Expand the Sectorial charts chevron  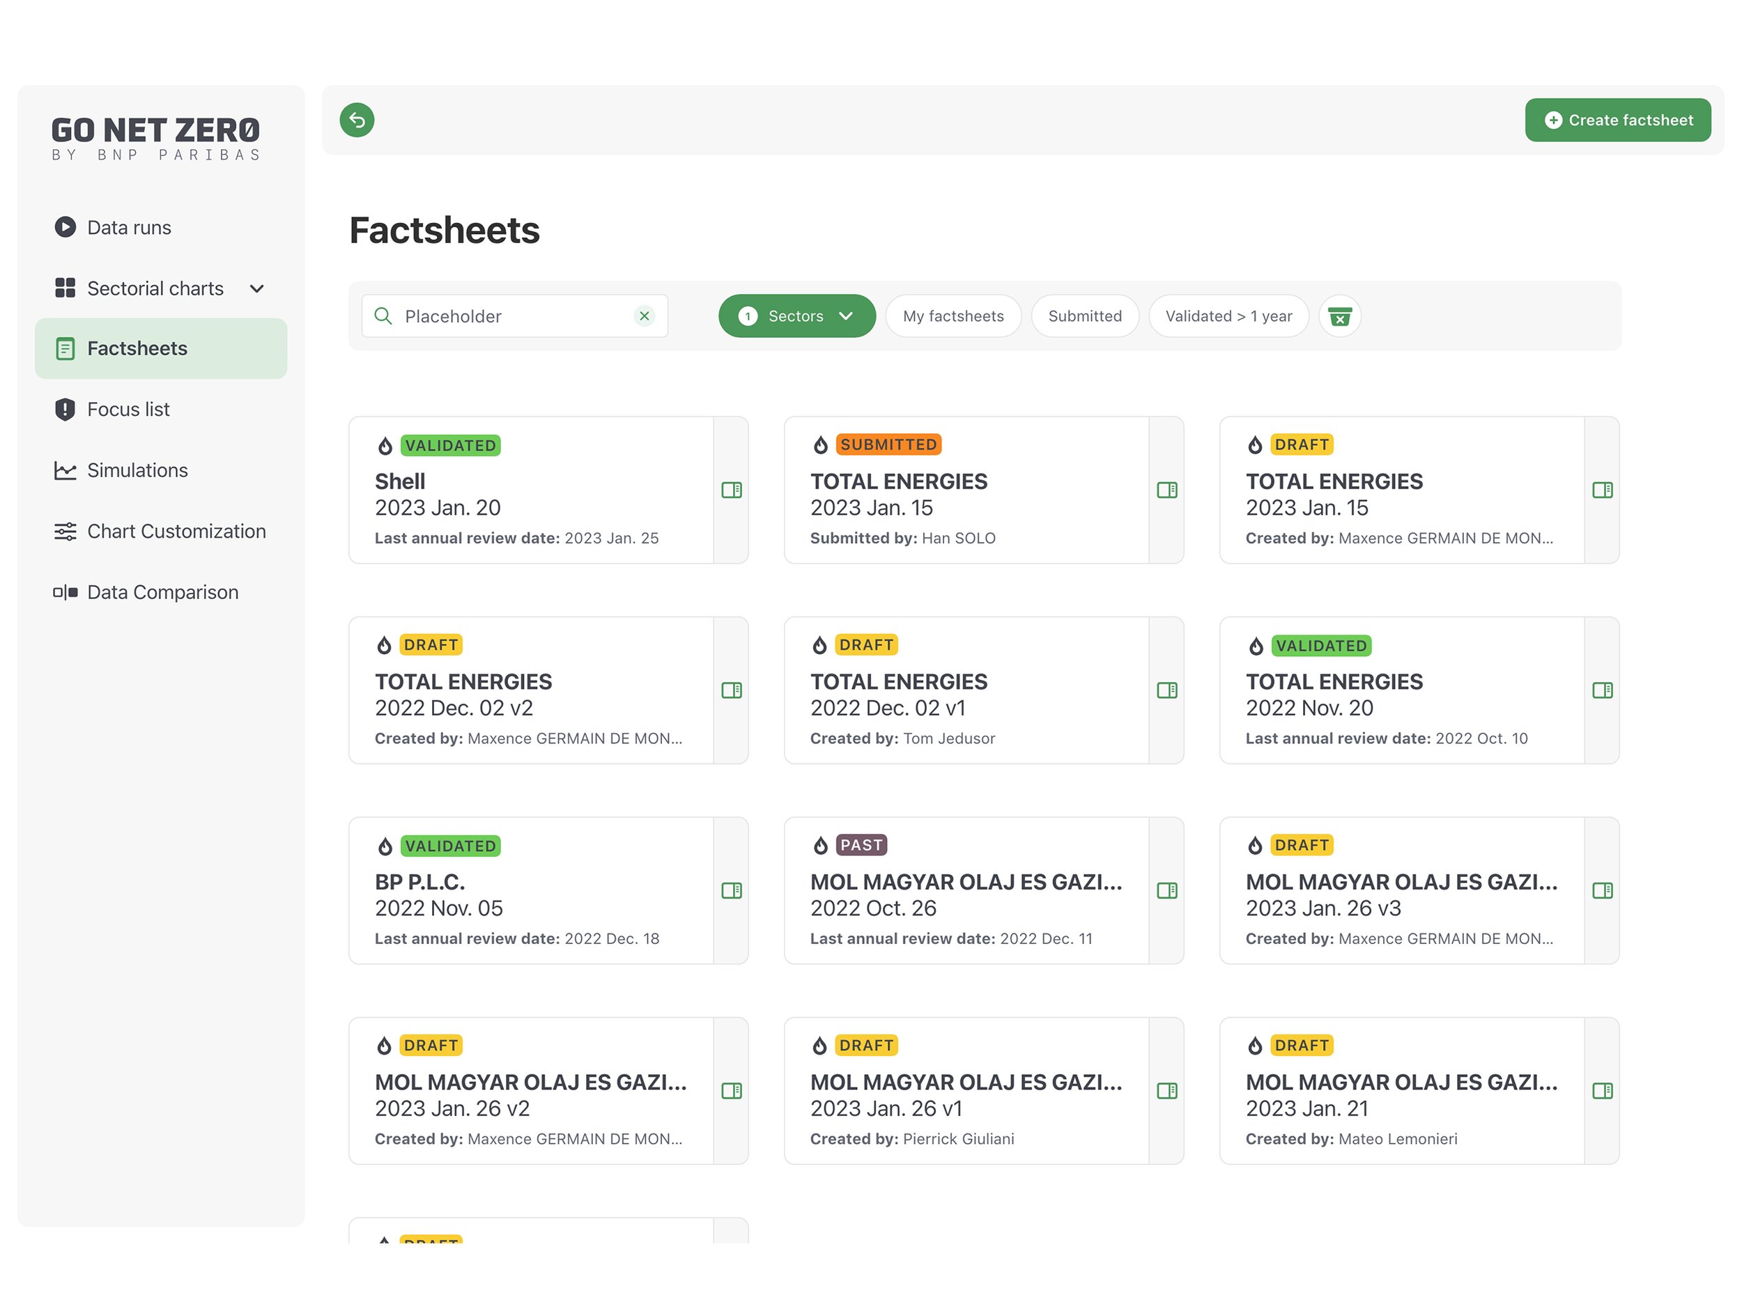tap(256, 289)
